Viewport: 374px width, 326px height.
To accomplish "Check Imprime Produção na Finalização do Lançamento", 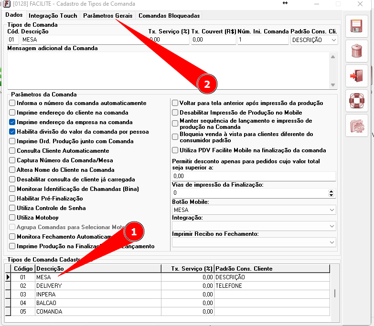I will click(x=12, y=246).
